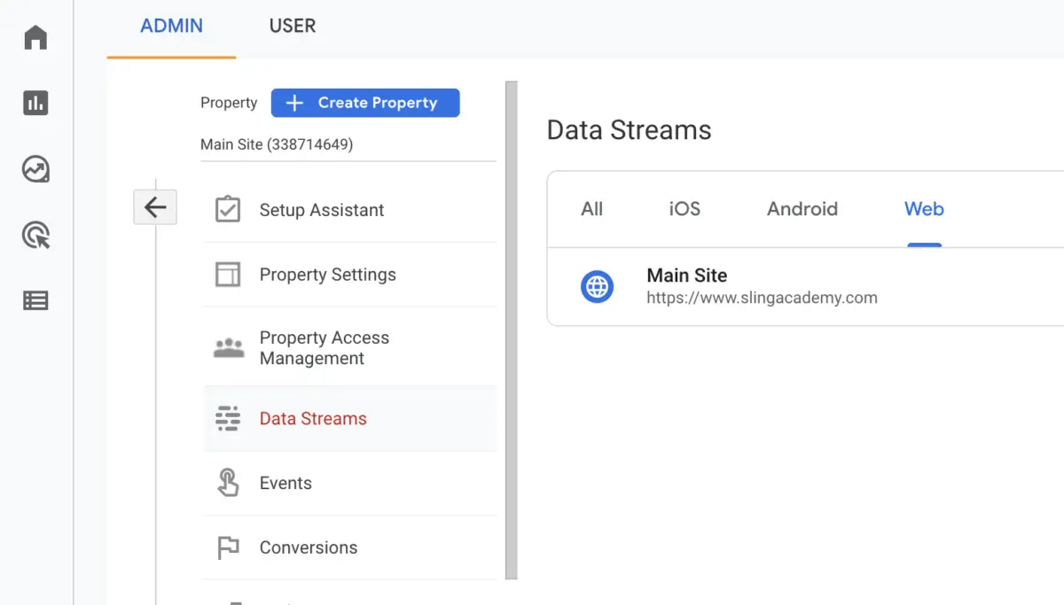1064x605 pixels.
Task: Open the Configure table list icon
Action: click(x=35, y=300)
